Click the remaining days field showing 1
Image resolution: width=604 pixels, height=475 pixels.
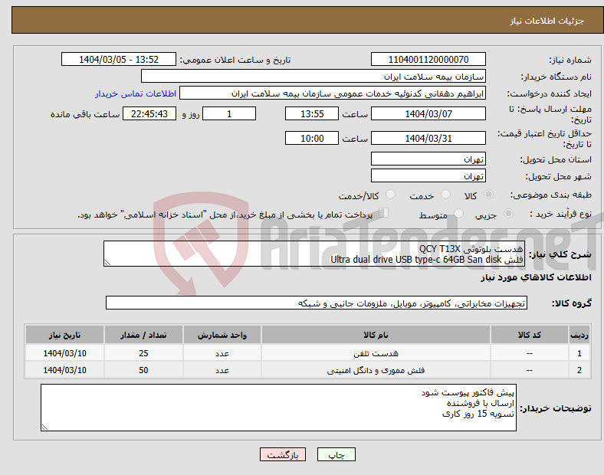pos(229,114)
